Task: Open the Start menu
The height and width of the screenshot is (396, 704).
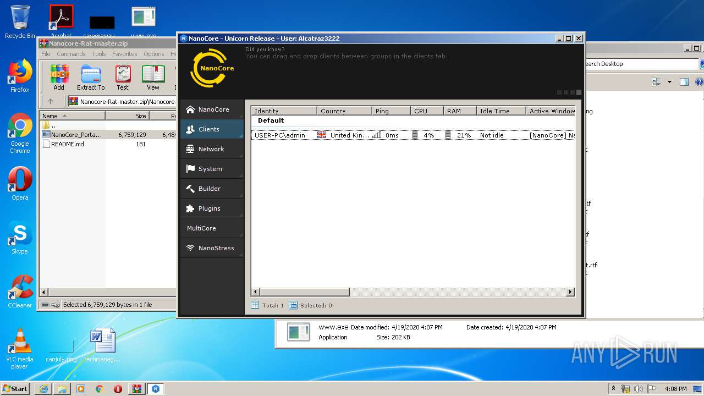Action: coord(15,388)
